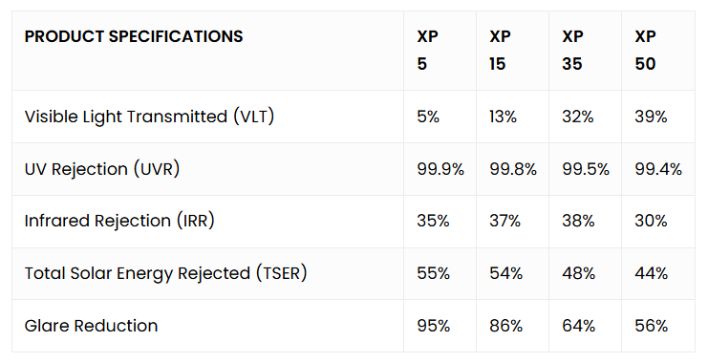Click the 44% TSER value for XP 50
The width and height of the screenshot is (708, 363).
(651, 273)
